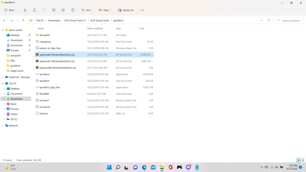
Task: Open weather widget showing 71°F
Action: tap(10, 167)
